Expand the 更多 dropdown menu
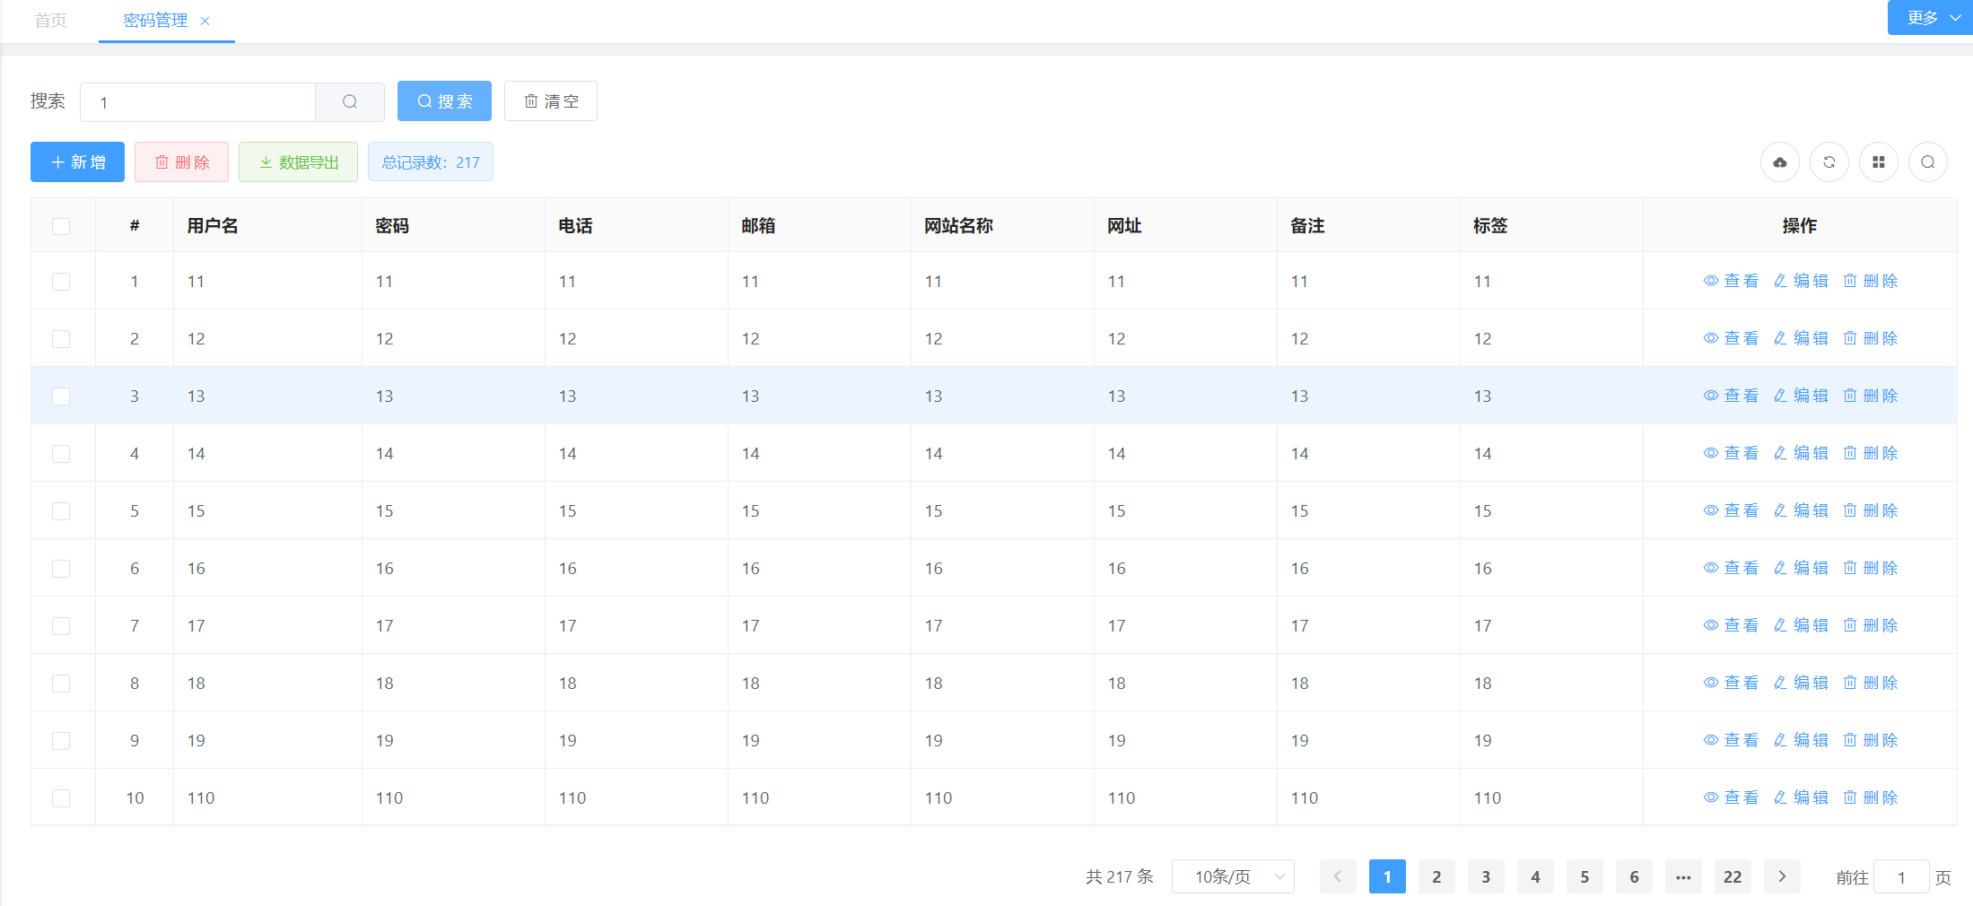 pyautogui.click(x=1930, y=18)
